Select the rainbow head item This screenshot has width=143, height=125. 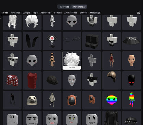pyautogui.click(x=112, y=100)
